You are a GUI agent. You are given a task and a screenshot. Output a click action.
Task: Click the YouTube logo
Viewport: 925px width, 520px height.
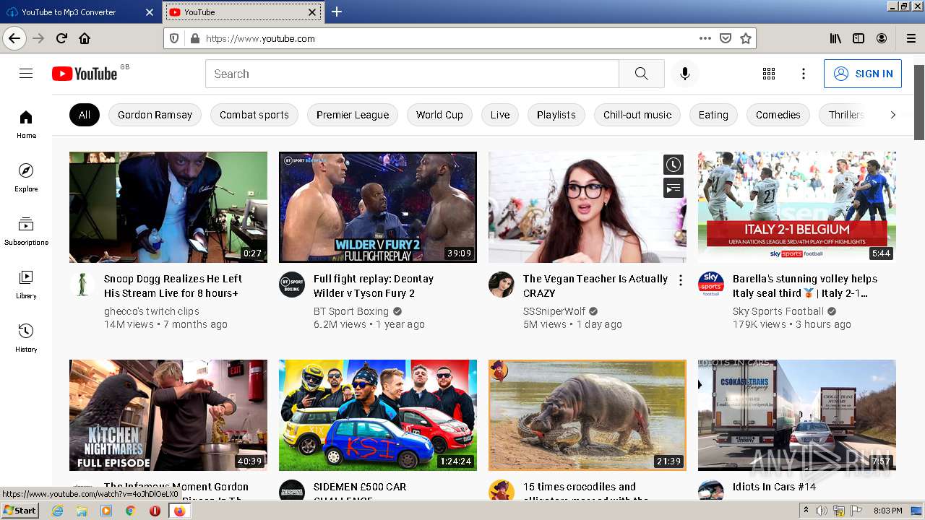(x=85, y=74)
